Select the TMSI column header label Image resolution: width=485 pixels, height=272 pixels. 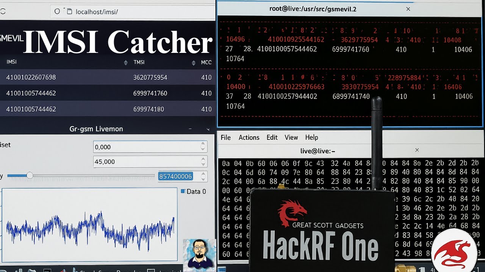tap(139, 62)
